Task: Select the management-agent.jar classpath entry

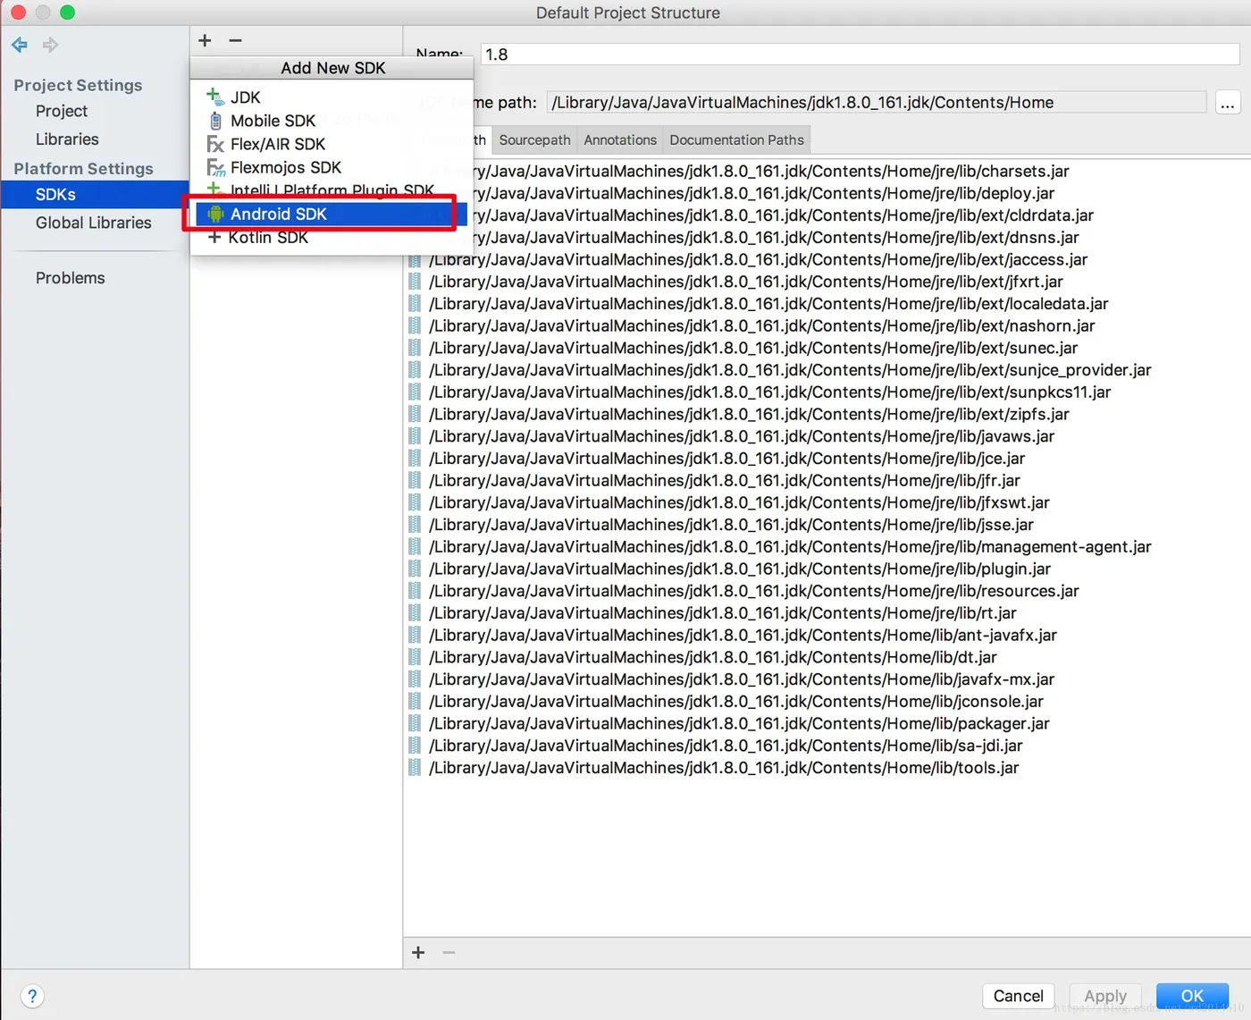Action: 790,547
